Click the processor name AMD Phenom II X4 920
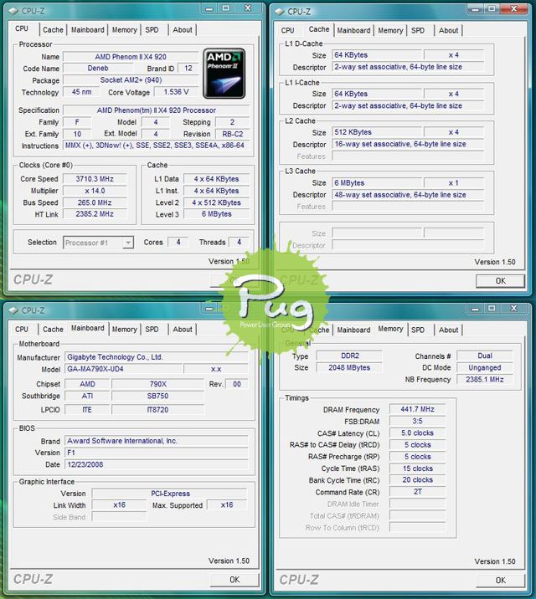Viewport: 536px width, 599px height. pyautogui.click(x=131, y=57)
